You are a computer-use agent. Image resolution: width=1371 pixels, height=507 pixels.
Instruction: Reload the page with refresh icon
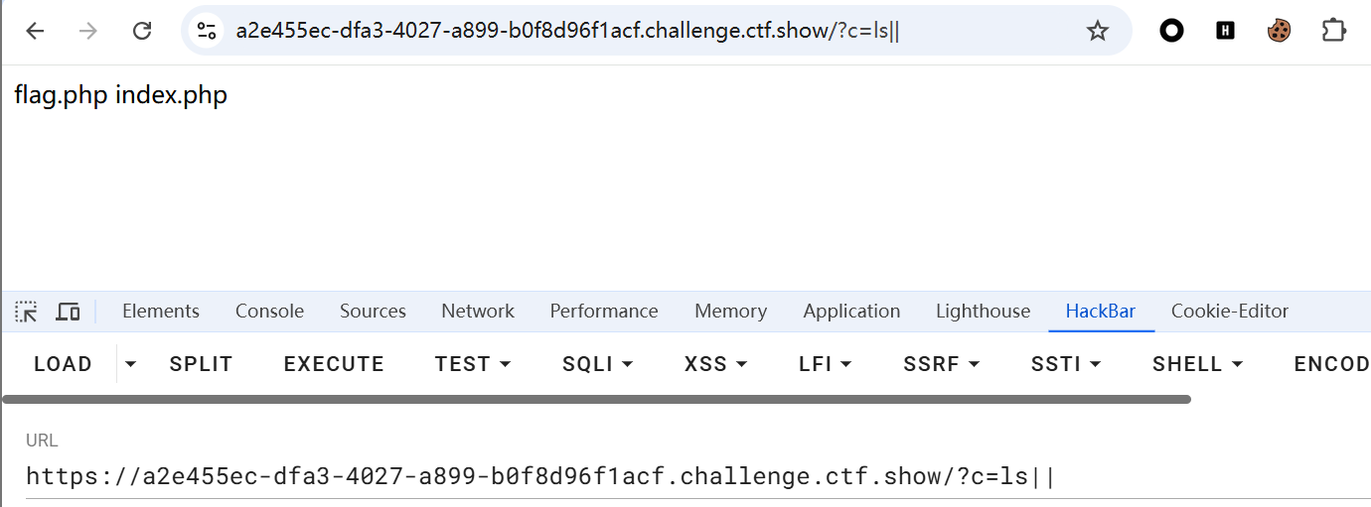coord(142,31)
